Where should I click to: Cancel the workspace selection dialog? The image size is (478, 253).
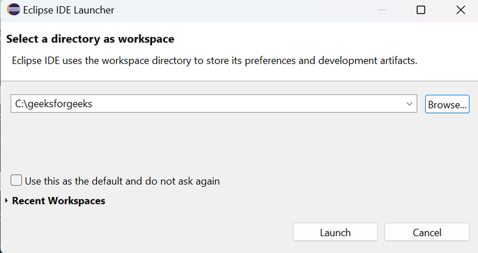click(x=426, y=232)
